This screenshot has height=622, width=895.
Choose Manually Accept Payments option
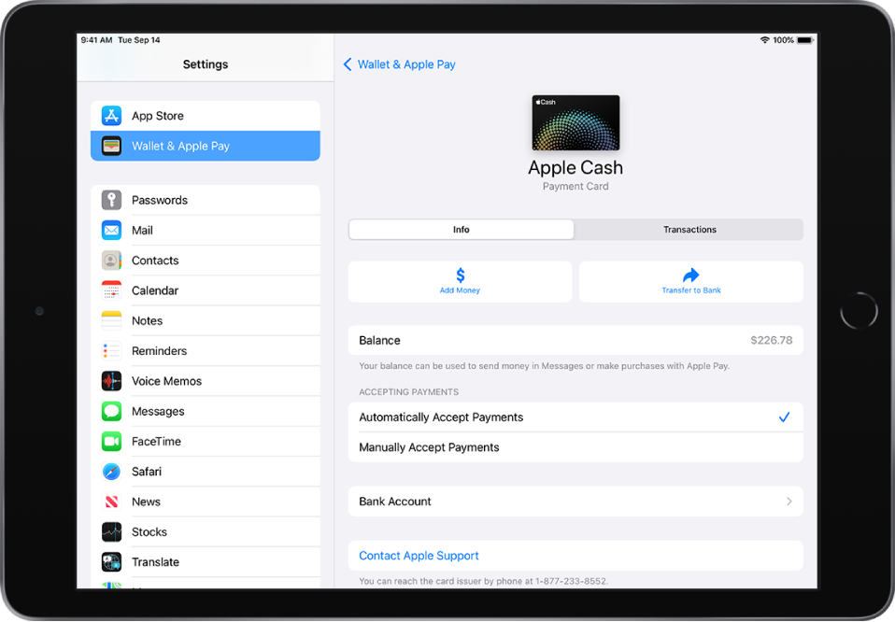tap(575, 448)
